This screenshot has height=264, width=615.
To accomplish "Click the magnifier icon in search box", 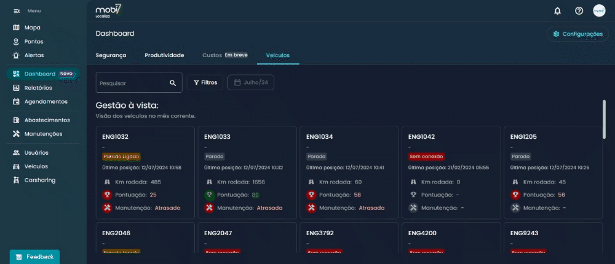I will tap(173, 82).
